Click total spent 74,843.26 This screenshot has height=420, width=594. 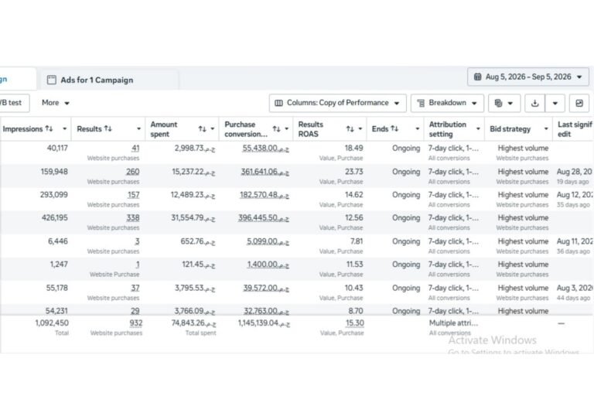[193, 323]
